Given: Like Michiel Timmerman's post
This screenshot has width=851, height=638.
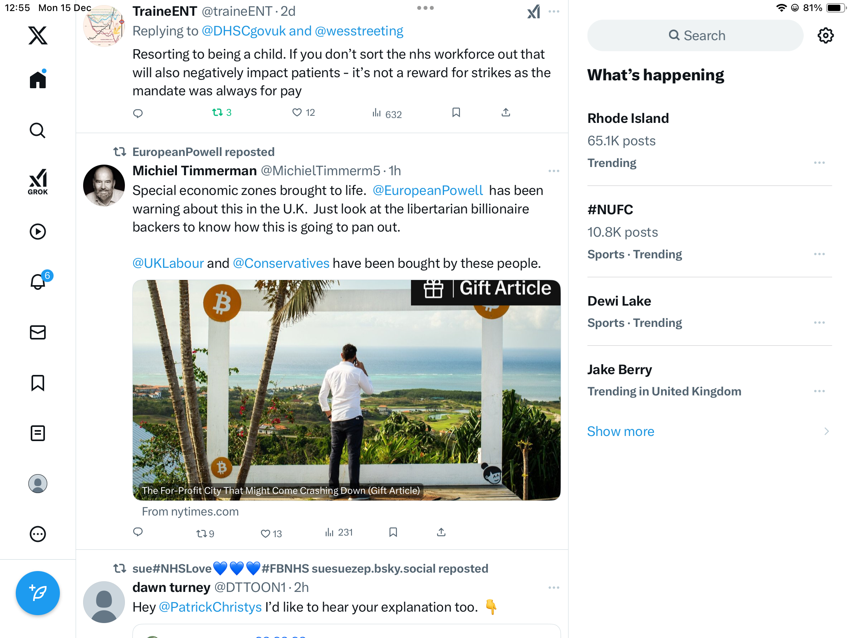Looking at the screenshot, I should 266,533.
